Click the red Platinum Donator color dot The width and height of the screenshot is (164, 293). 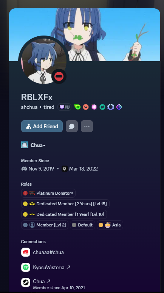coord(25,193)
